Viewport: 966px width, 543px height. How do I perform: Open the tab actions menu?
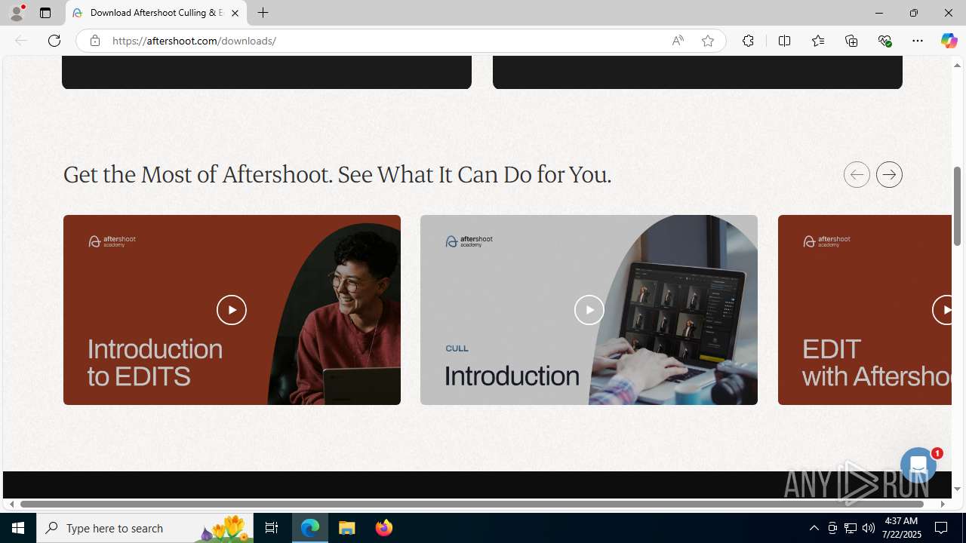tap(45, 13)
